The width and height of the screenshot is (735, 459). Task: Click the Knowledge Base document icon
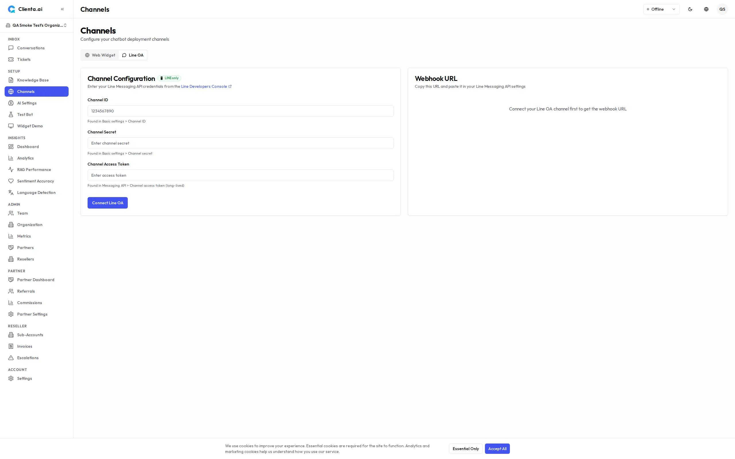[x=11, y=80]
